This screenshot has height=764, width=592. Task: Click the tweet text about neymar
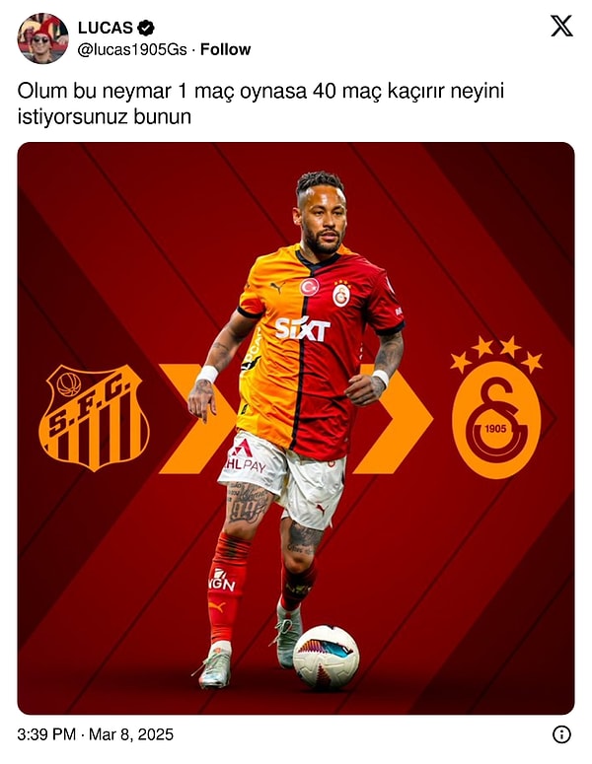pyautogui.click(x=260, y=104)
